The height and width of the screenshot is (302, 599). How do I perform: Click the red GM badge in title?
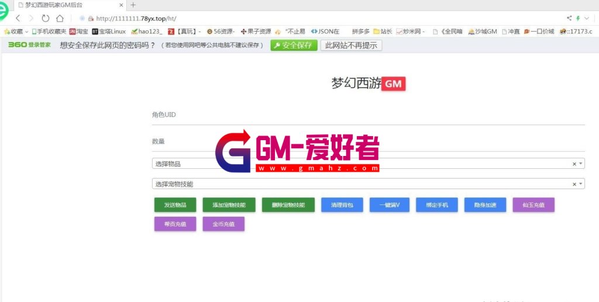(394, 84)
